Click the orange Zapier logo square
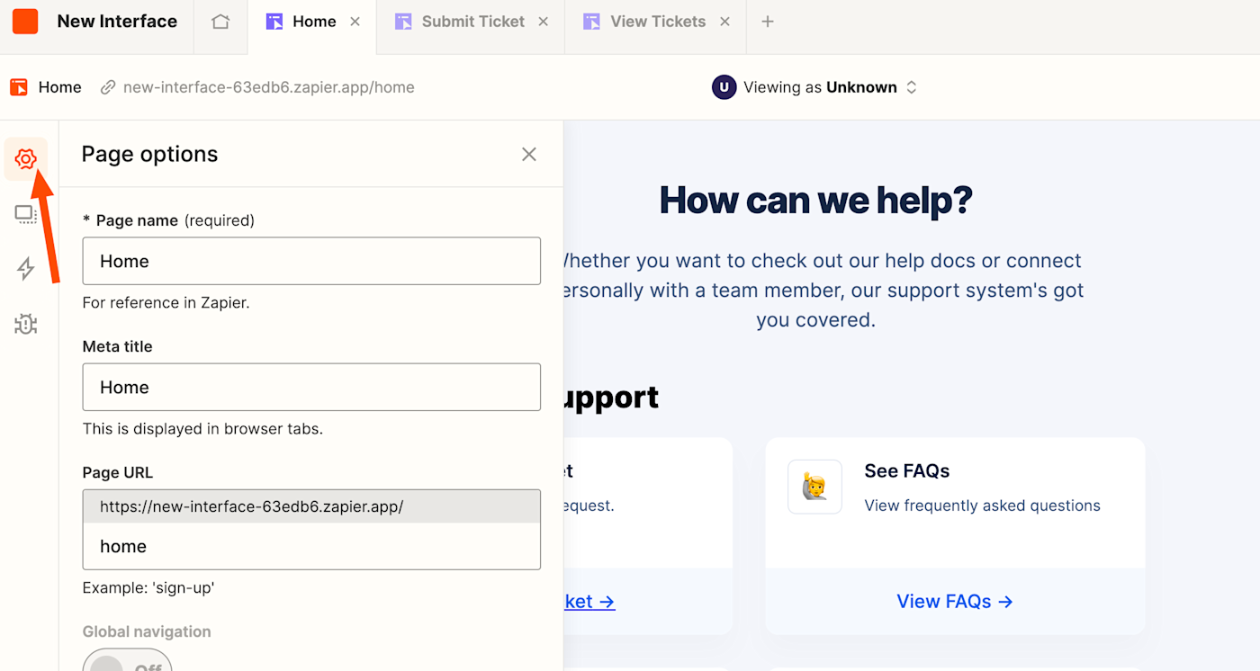Viewport: 1260px width, 671px height. (25, 22)
